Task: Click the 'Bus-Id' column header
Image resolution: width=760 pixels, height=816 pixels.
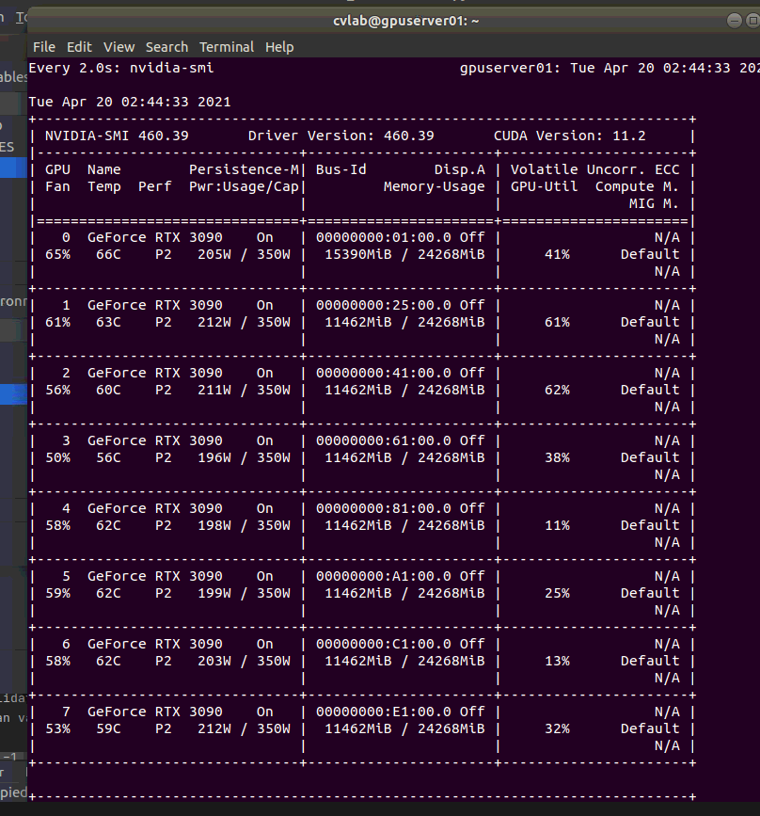Action: (x=340, y=169)
